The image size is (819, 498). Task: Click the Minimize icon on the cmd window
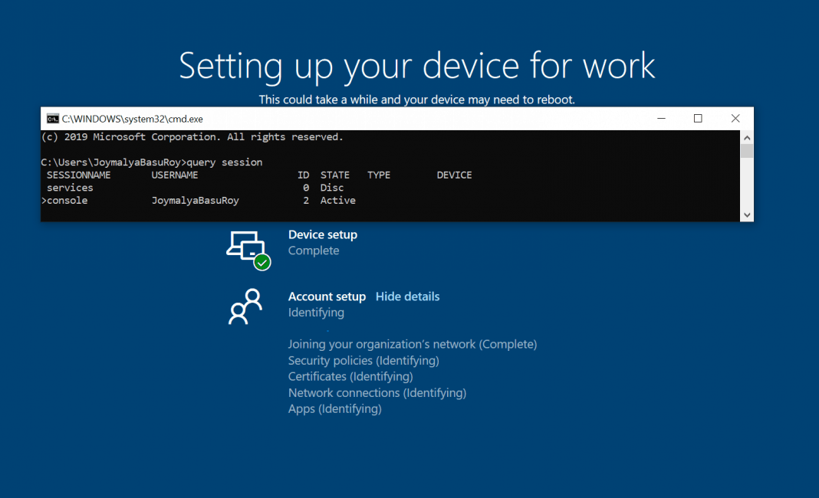click(x=661, y=119)
